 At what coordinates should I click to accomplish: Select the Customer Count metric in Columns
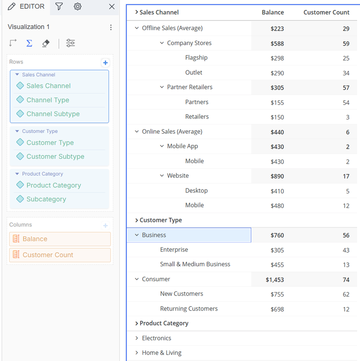pos(60,255)
